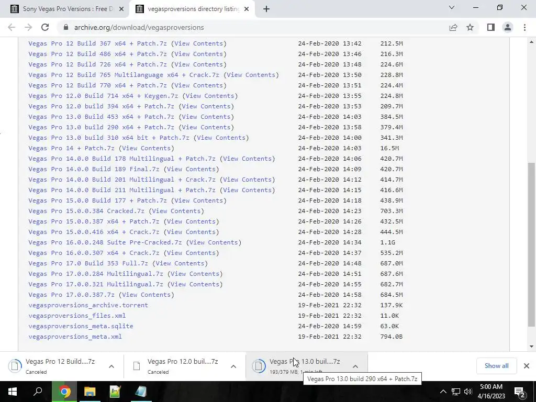The image size is (536, 402).
Task: Toggle the browser side panel icon
Action: pyautogui.click(x=491, y=27)
